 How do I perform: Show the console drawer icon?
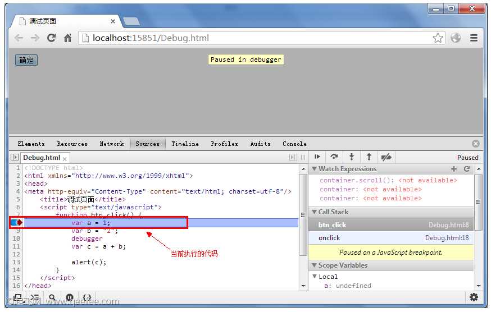tap(35, 297)
